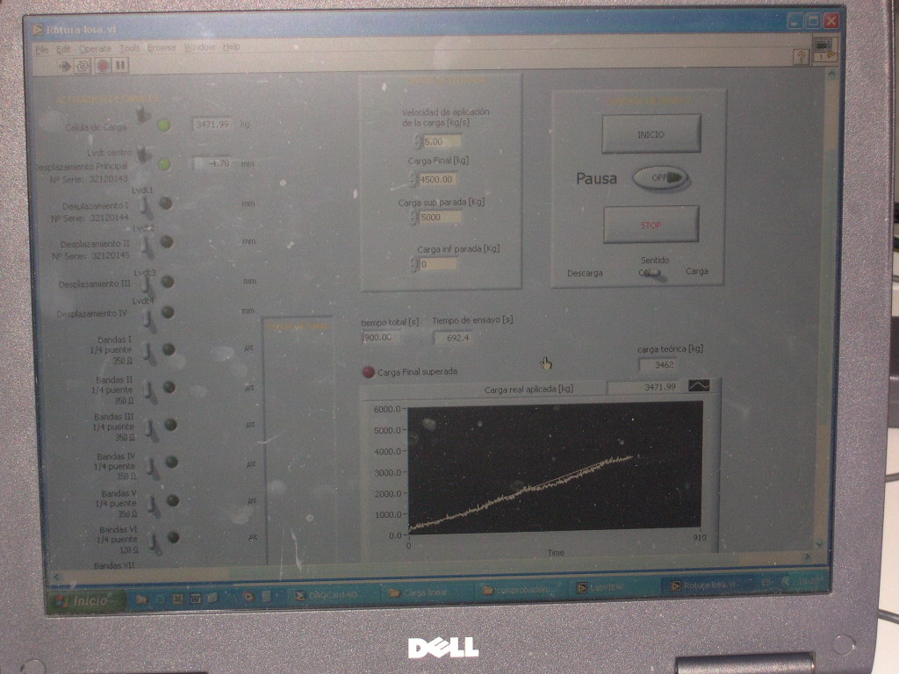Click the VI connector icon pane at top right
This screenshot has height=674, width=899.
coord(824,50)
